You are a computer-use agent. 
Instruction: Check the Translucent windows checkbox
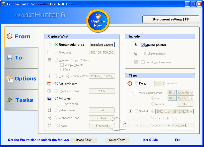pos(143,62)
